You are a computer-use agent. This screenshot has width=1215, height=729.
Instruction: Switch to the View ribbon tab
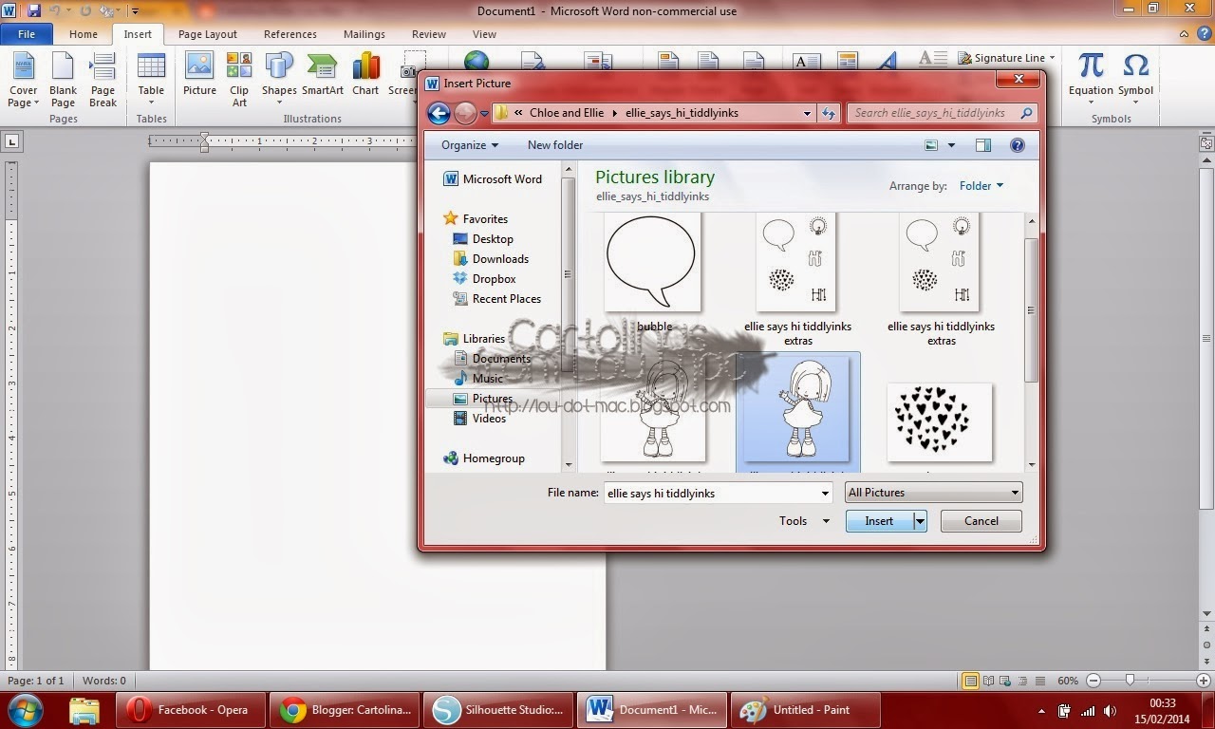click(x=484, y=34)
